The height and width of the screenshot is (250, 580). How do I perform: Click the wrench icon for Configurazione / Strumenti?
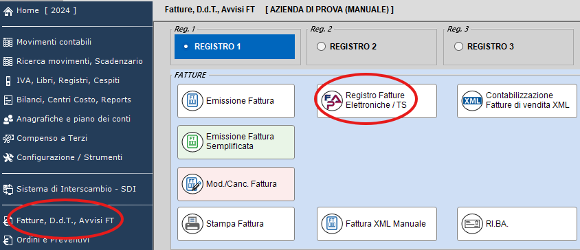pyautogui.click(x=8, y=157)
